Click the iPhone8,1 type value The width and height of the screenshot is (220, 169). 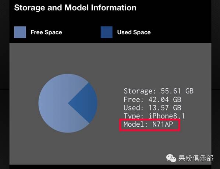(167, 116)
